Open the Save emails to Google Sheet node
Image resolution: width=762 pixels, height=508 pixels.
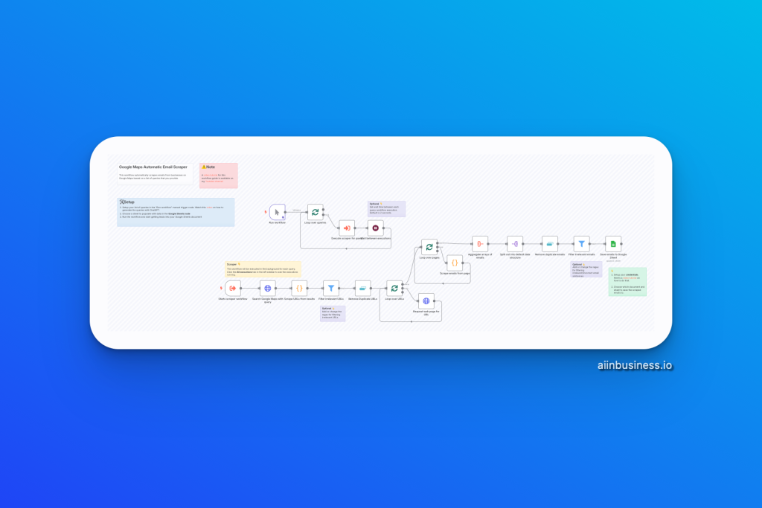613,244
